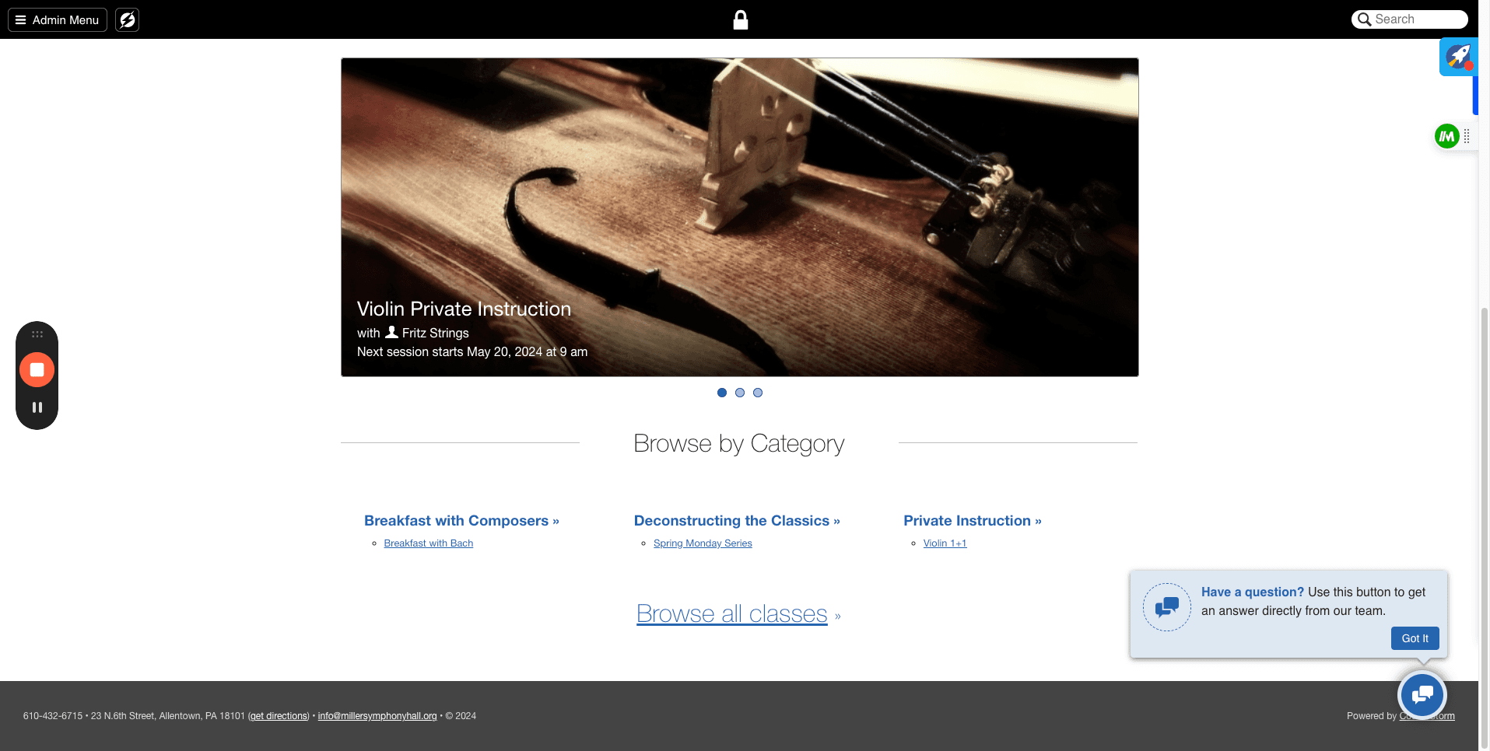Open Spring Monday Series link
The height and width of the screenshot is (751, 1490).
point(703,543)
